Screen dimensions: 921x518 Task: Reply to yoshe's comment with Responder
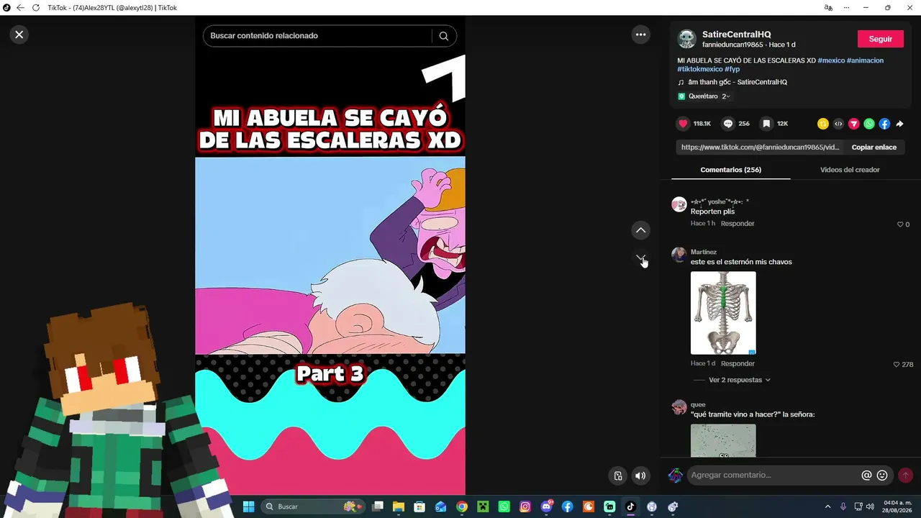coord(738,224)
